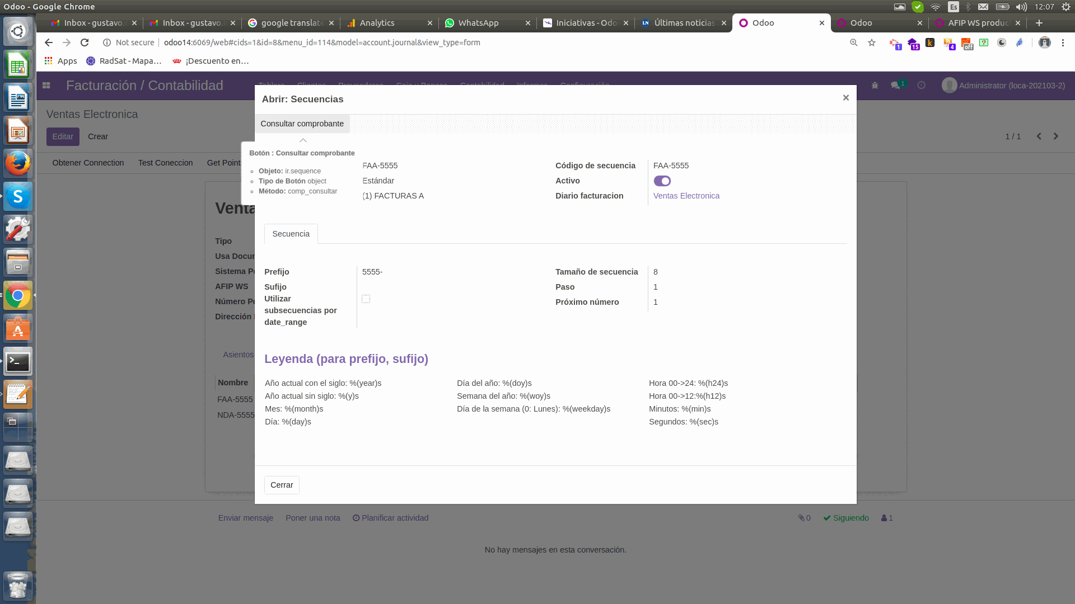
Task: Select the Secuencia tab
Action: pos(291,234)
